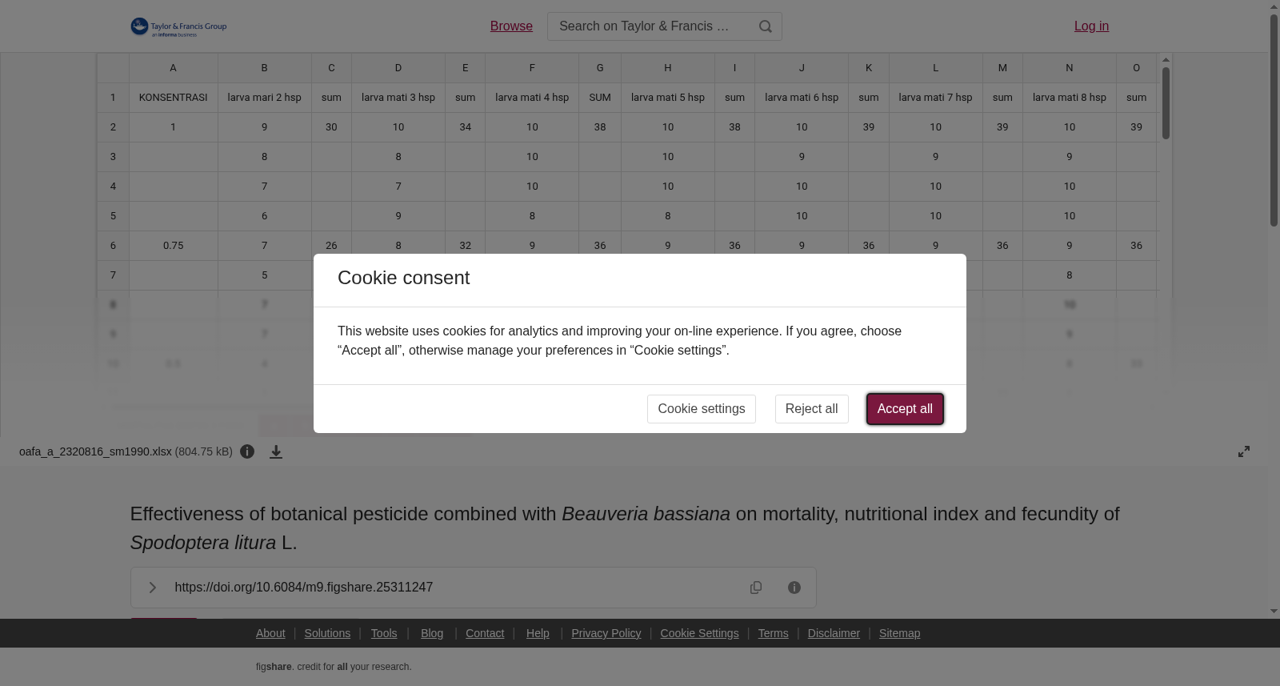Open file info icon beside xlsx filename

point(247,451)
